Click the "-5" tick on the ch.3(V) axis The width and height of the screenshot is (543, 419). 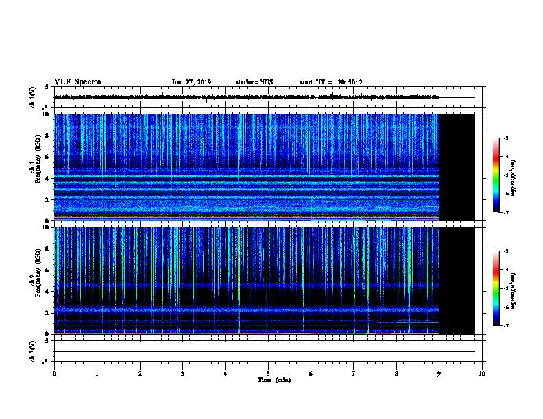point(47,362)
